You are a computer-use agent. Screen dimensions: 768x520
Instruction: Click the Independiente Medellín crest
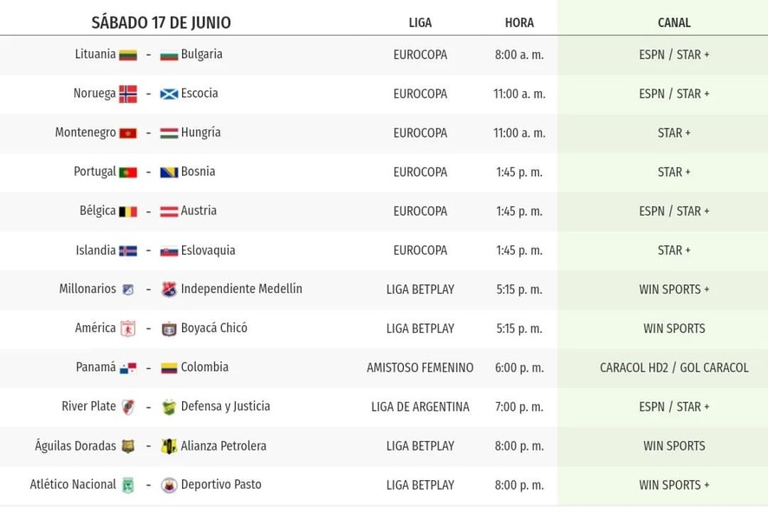click(169, 289)
